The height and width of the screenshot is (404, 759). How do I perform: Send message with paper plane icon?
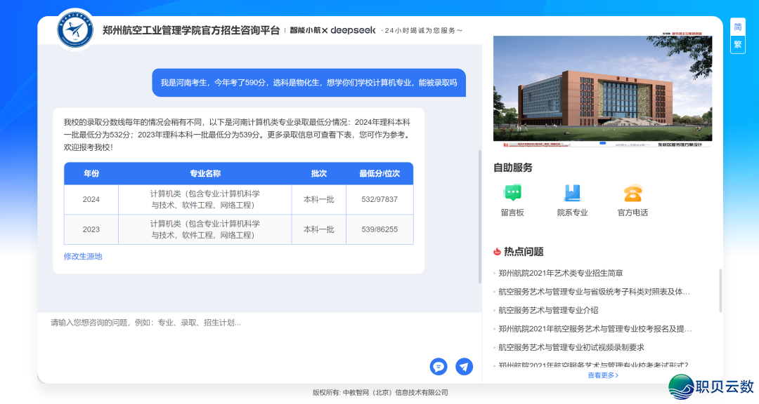[464, 366]
